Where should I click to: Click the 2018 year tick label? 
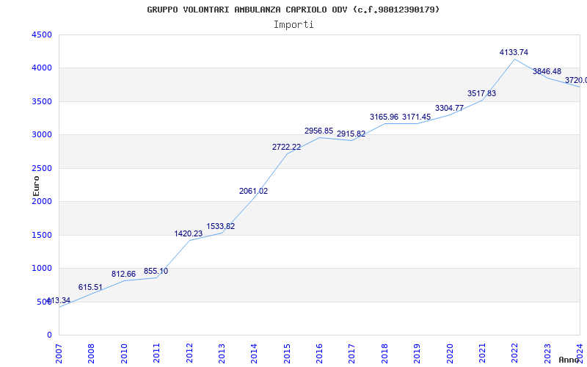pyautogui.click(x=384, y=353)
